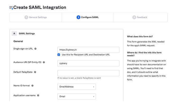Click the SAML Settings section header
177x109 pixels.
[x=27, y=34]
